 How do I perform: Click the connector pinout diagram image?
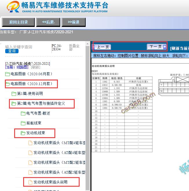[x=174, y=86]
